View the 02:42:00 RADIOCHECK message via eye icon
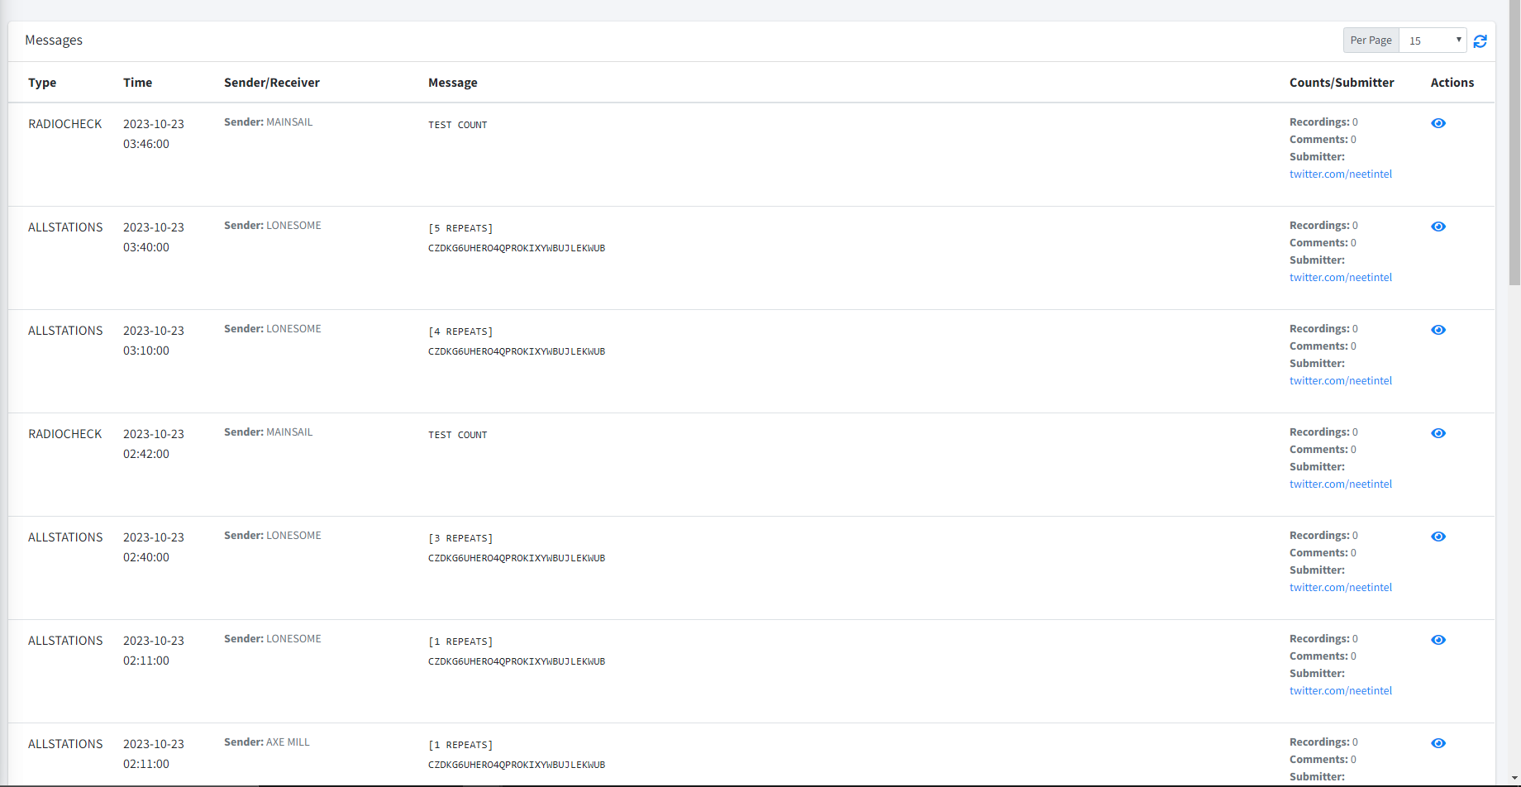 coord(1438,433)
